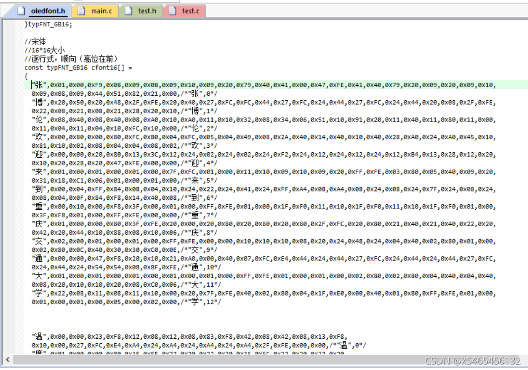Click the "到" font data line
Image resolution: width=528 pixels, height=370 pixels.
pyautogui.click(x=264, y=189)
